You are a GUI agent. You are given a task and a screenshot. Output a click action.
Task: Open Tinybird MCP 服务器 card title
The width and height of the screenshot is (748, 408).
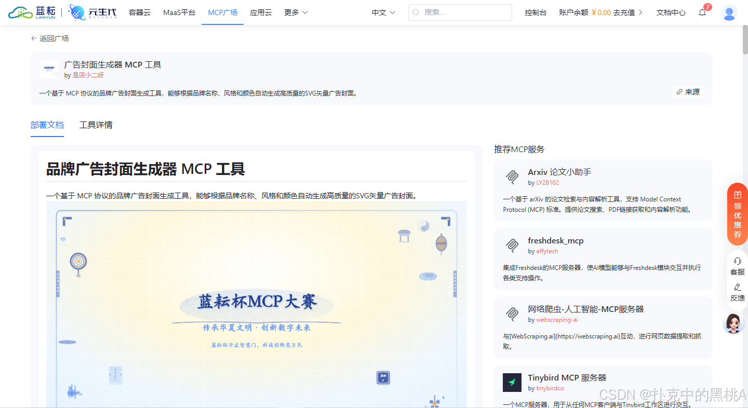tap(567, 377)
